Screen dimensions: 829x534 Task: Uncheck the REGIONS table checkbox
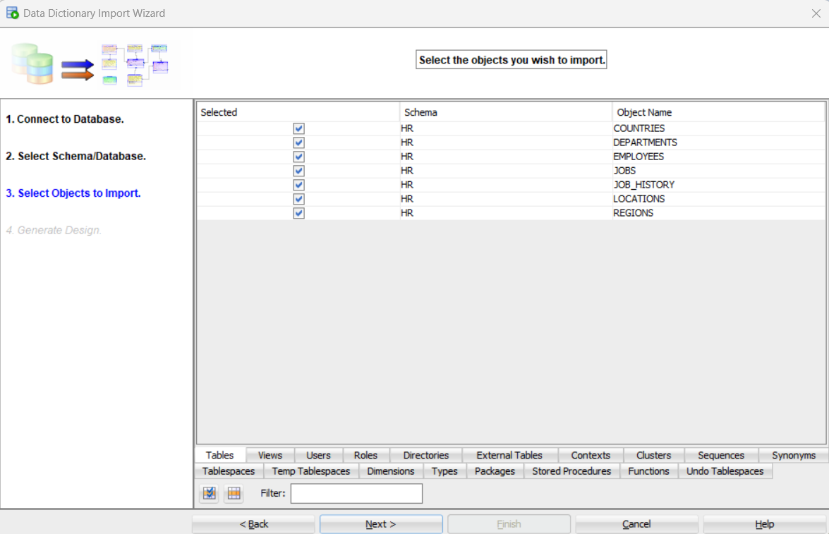[x=298, y=213]
